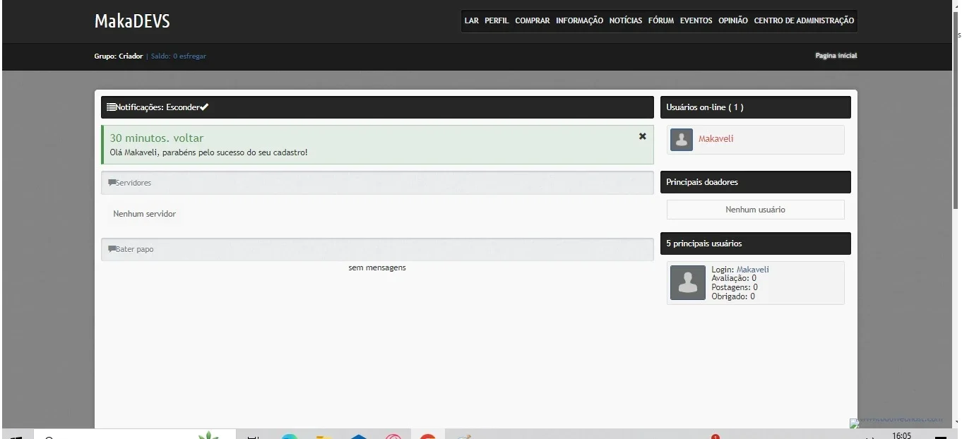Click the Nenhum servidor text
962x439 pixels.
click(145, 214)
